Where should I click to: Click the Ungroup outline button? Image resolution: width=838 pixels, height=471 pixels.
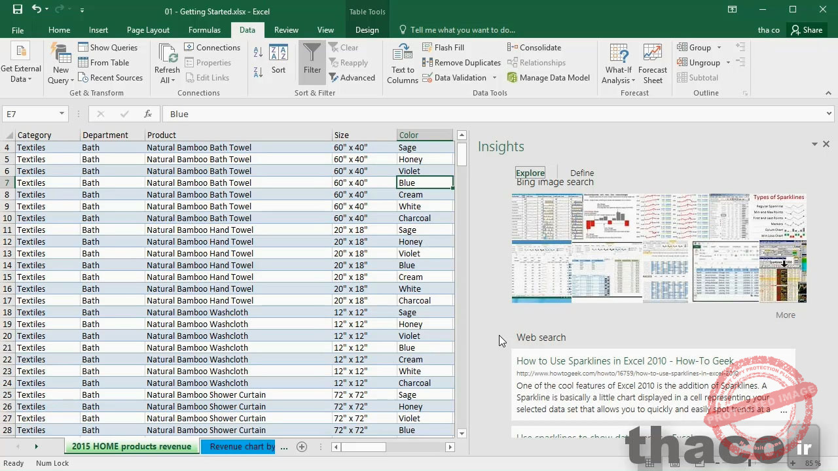[699, 63]
